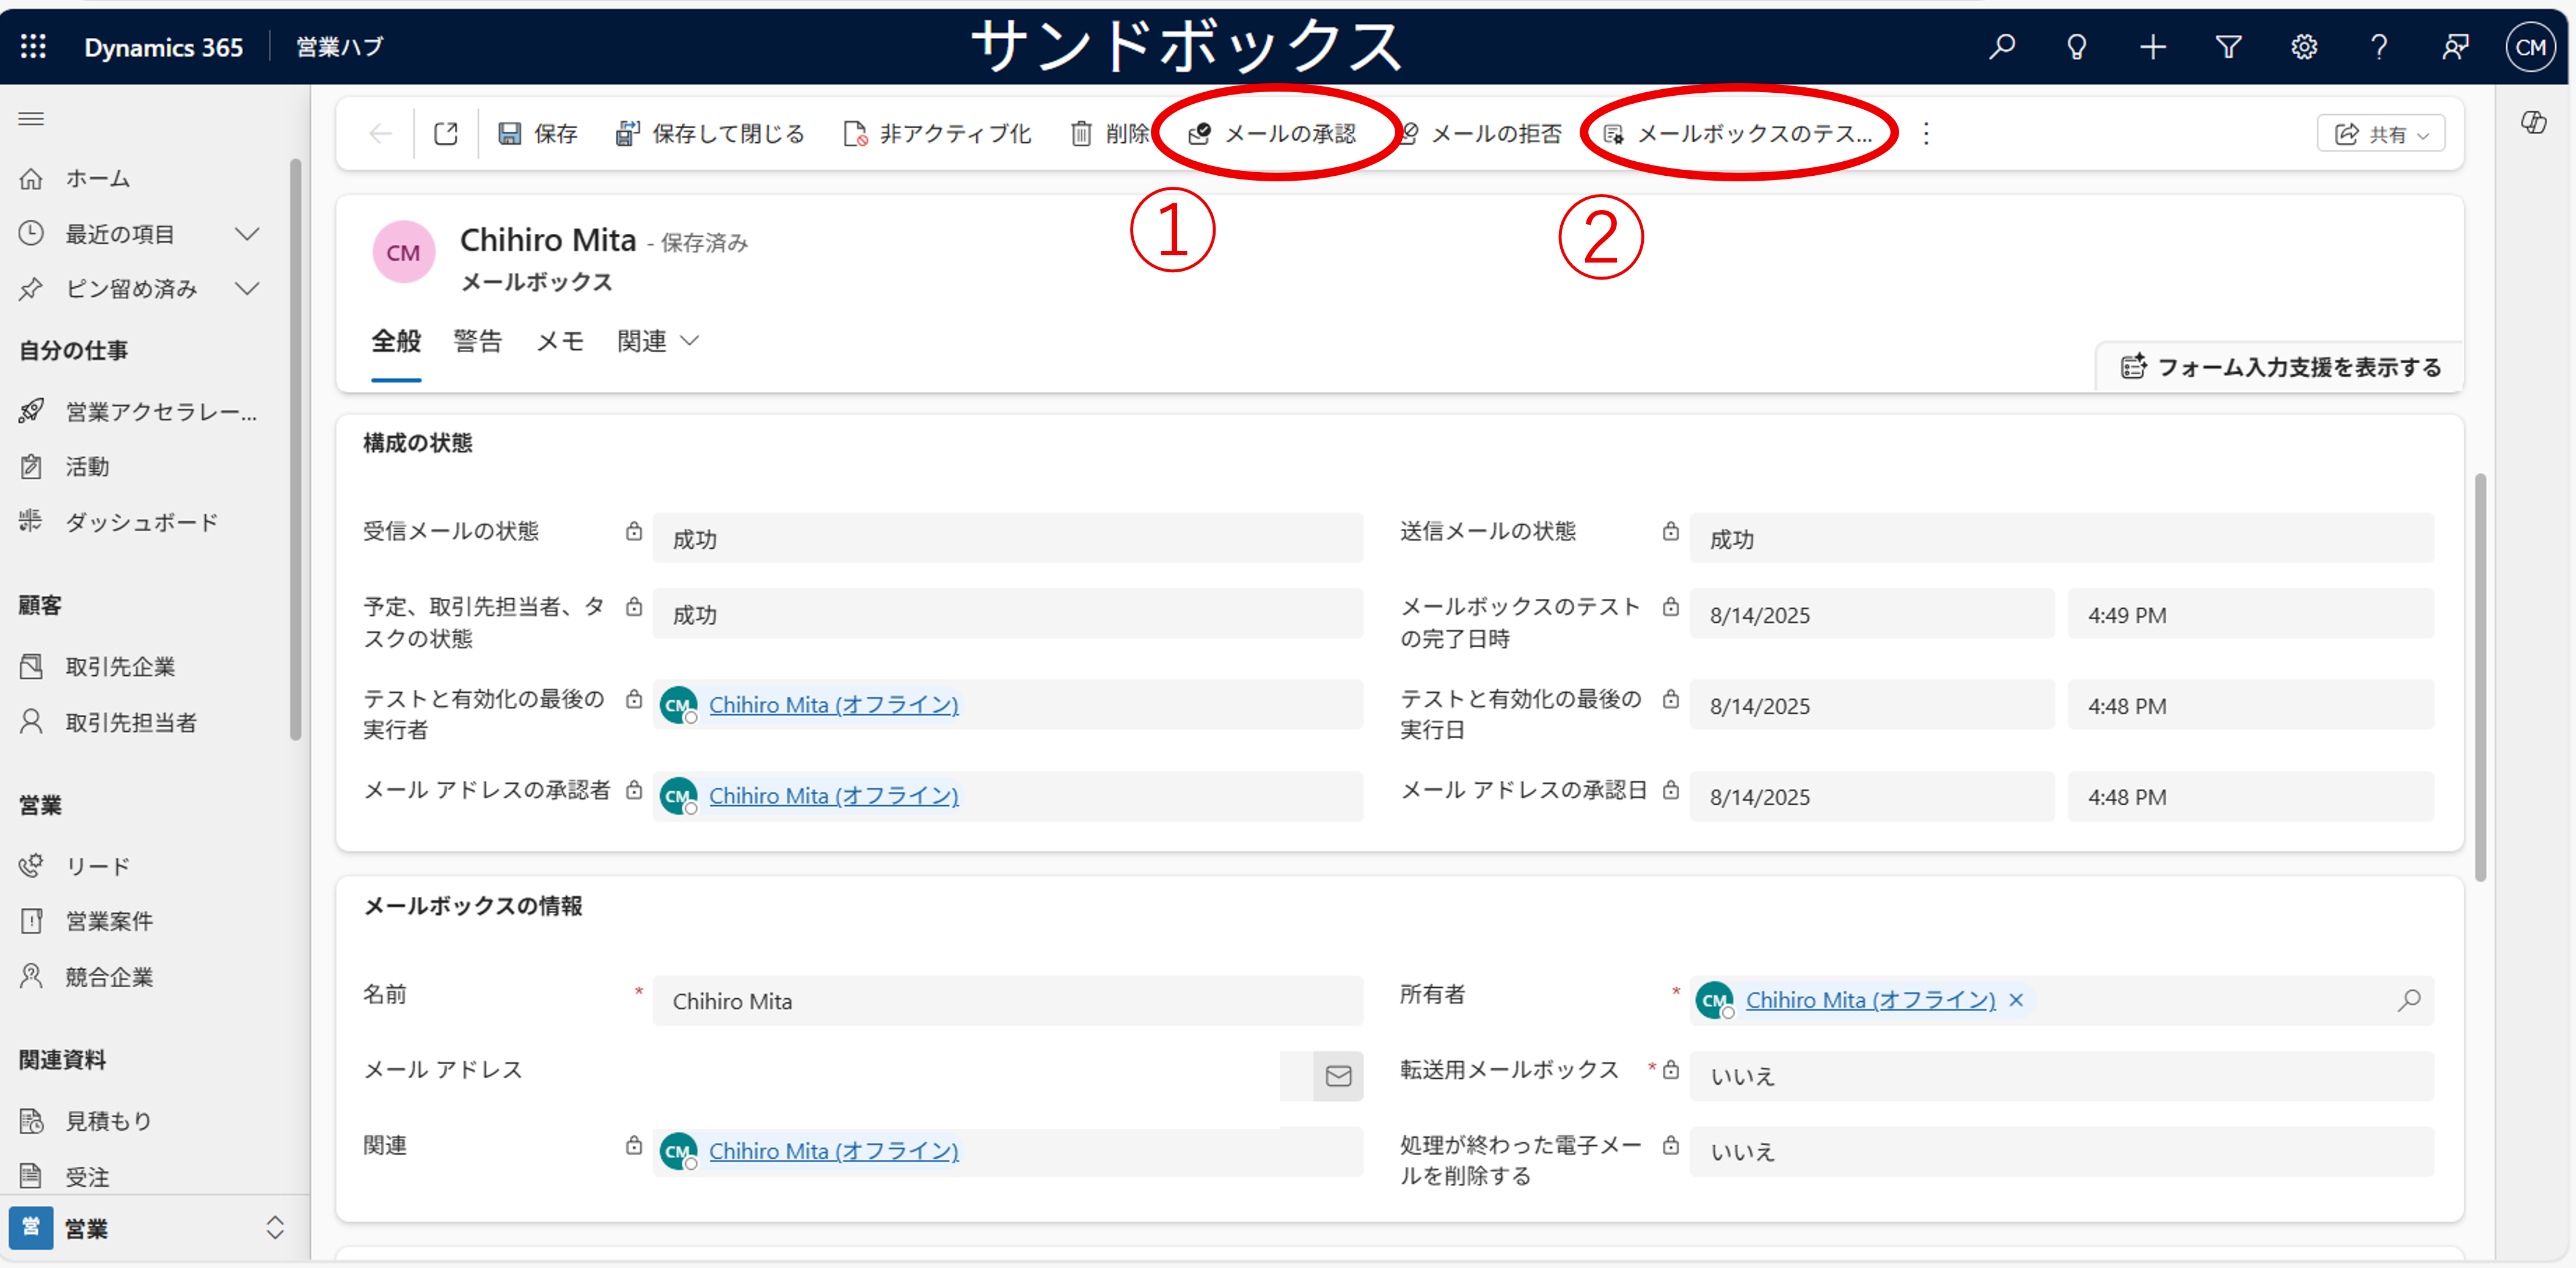The height and width of the screenshot is (1268, 2576).
Task: Open the chat/assistance person icon in header
Action: [2455, 47]
